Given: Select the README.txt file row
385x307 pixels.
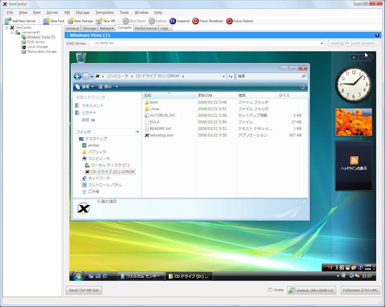Looking at the screenshot, I should [x=223, y=128].
